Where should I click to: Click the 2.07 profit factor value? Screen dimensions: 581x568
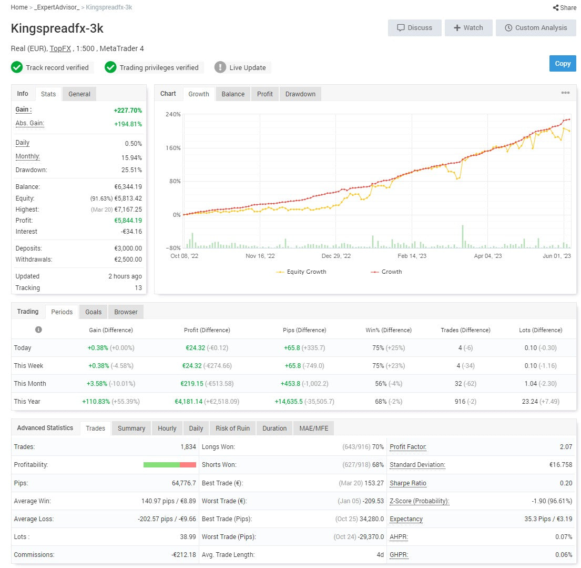point(566,447)
